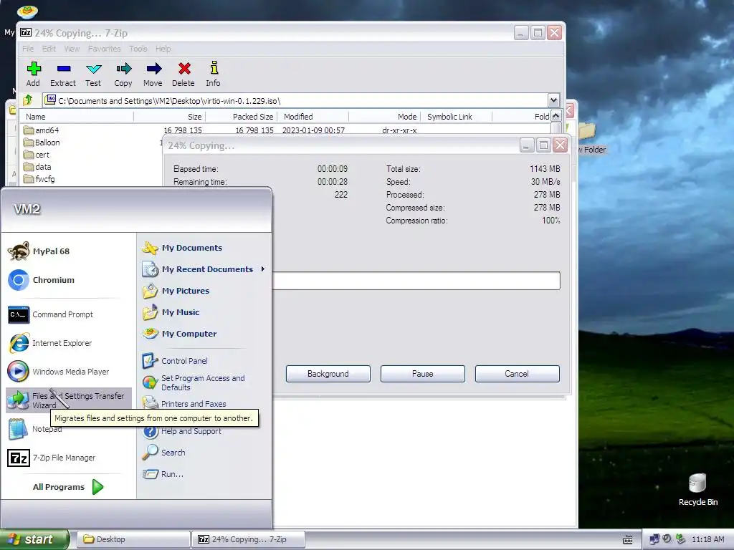Click the Delete toolbar icon
This screenshot has height=550, width=734.
click(x=183, y=74)
